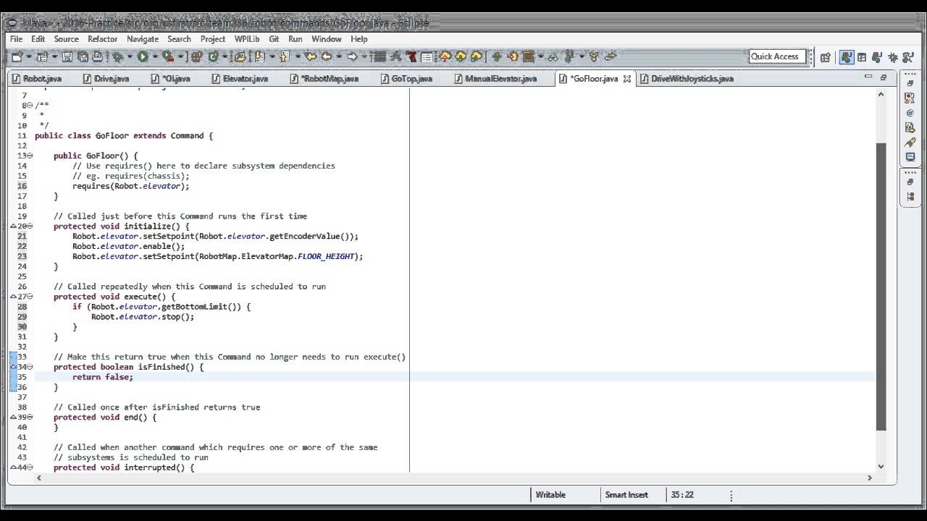Open the Run Last Tool dropdown arrow
The width and height of the screenshot is (927, 521).
(x=180, y=56)
